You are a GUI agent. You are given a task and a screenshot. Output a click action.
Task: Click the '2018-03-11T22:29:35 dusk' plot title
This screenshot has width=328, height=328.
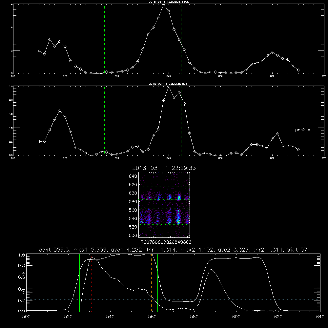tap(169, 84)
